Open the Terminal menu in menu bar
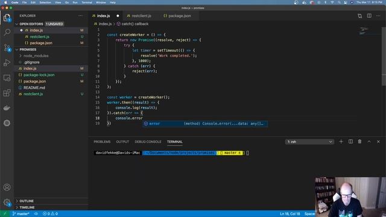The height and width of the screenshot is (217, 386). (87, 2)
